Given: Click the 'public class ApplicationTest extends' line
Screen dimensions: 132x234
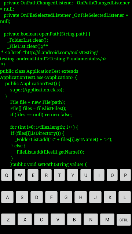Looking at the screenshot, I should click(39, 71).
